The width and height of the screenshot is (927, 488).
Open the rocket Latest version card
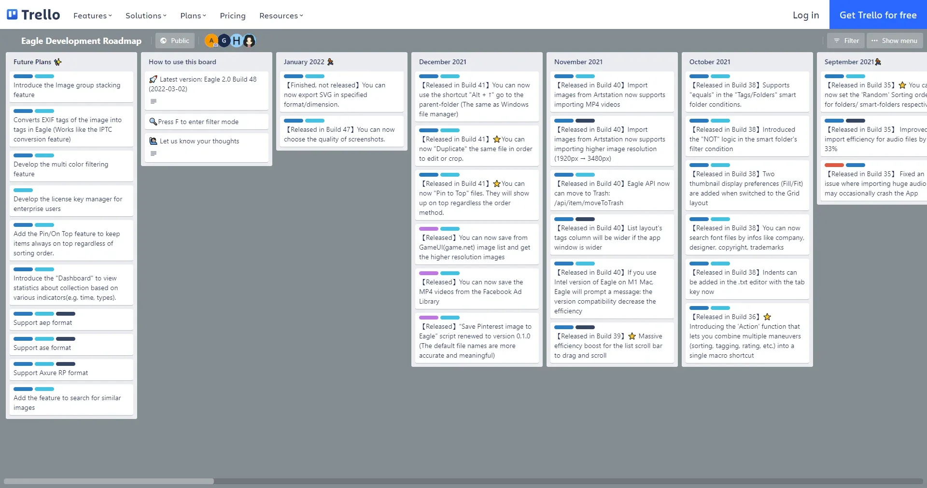coord(207,91)
